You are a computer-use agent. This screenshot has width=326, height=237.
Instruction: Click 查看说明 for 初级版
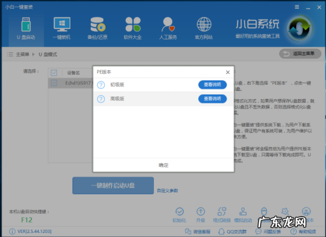pos(213,85)
